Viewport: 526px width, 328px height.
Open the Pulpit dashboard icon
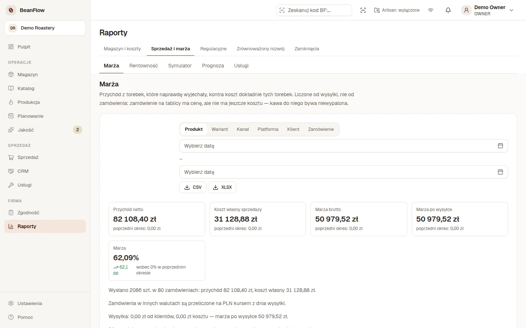[x=11, y=47]
